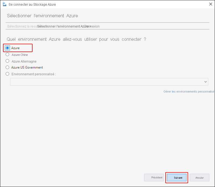Click the Quel environnement Azure question text
The image size is (215, 187).
(76, 39)
